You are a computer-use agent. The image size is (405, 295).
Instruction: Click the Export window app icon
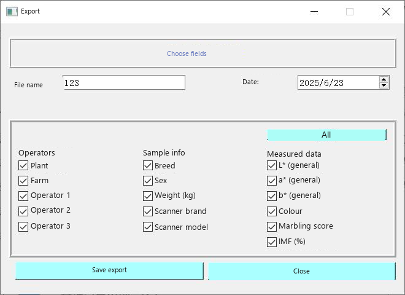[12, 12]
